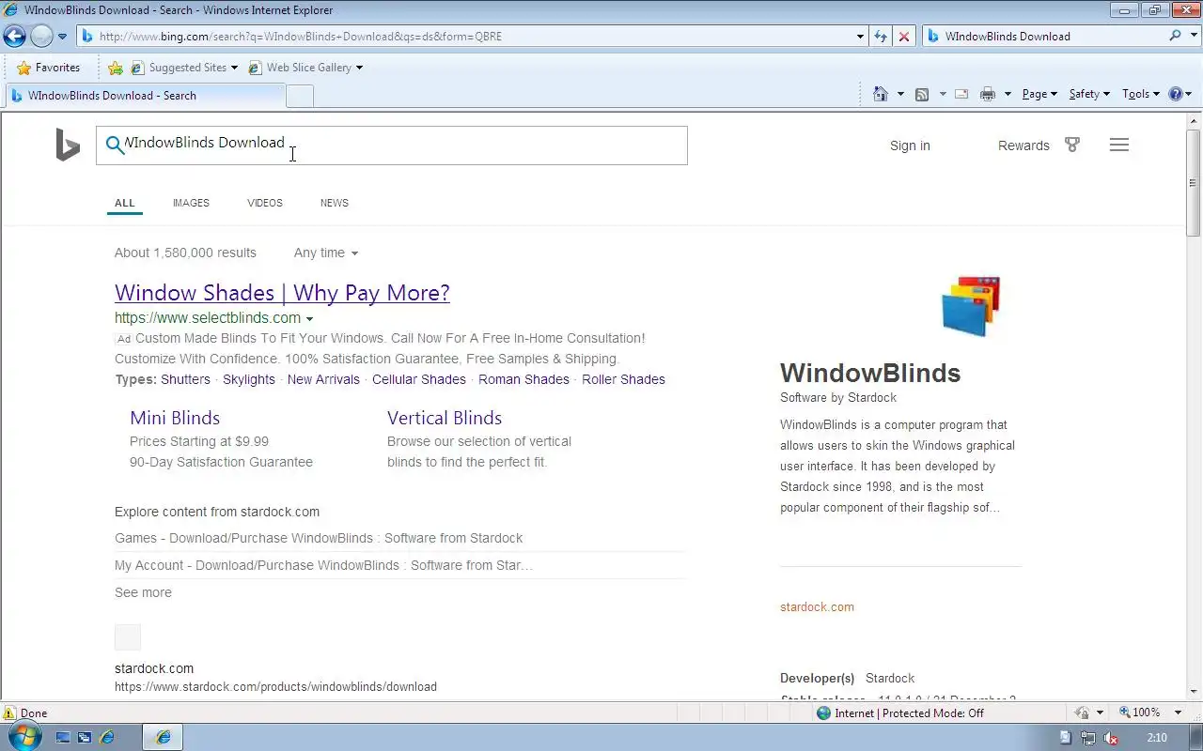Click the network tray icon
The image size is (1203, 751).
point(1088,738)
